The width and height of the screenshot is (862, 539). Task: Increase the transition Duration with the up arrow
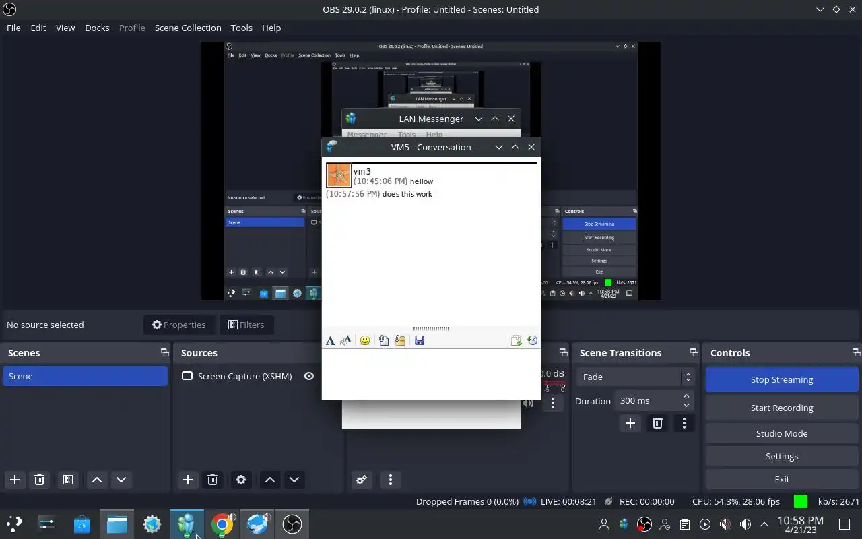(686, 396)
